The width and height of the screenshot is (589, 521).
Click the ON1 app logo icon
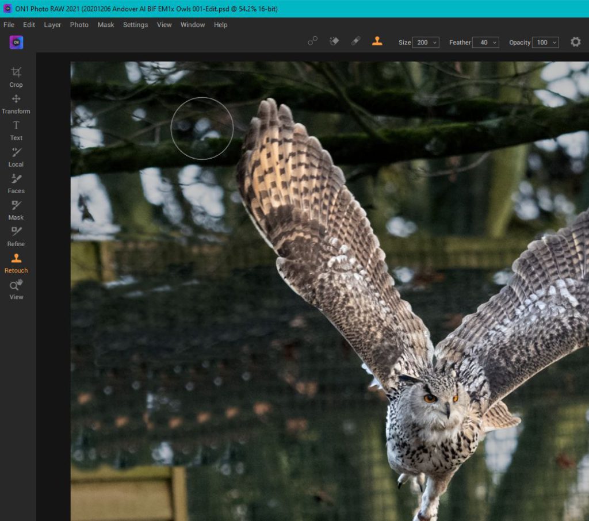[16, 43]
